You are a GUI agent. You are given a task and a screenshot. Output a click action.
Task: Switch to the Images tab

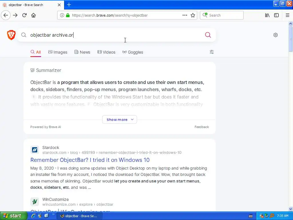(x=58, y=52)
